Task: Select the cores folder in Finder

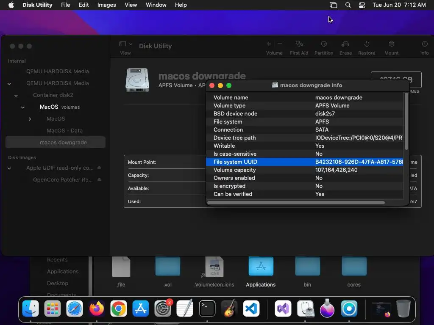Action: coord(354,272)
